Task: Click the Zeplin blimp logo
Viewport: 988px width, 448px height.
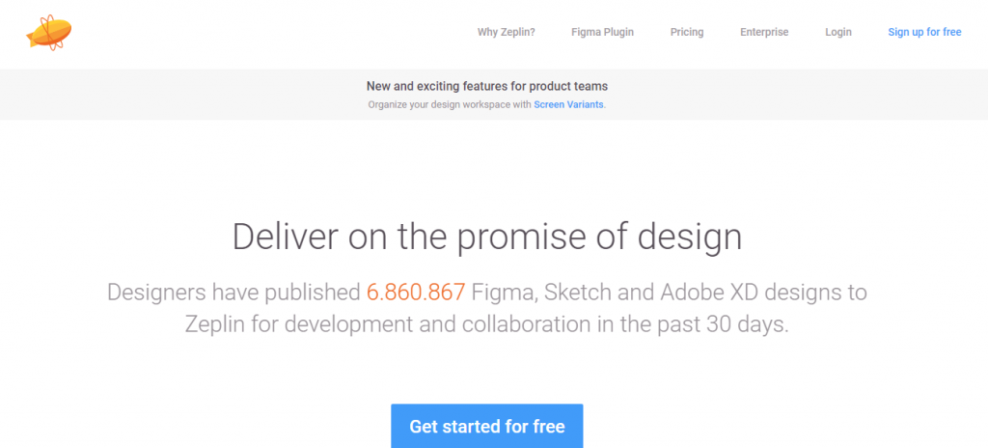Action: 48,33
